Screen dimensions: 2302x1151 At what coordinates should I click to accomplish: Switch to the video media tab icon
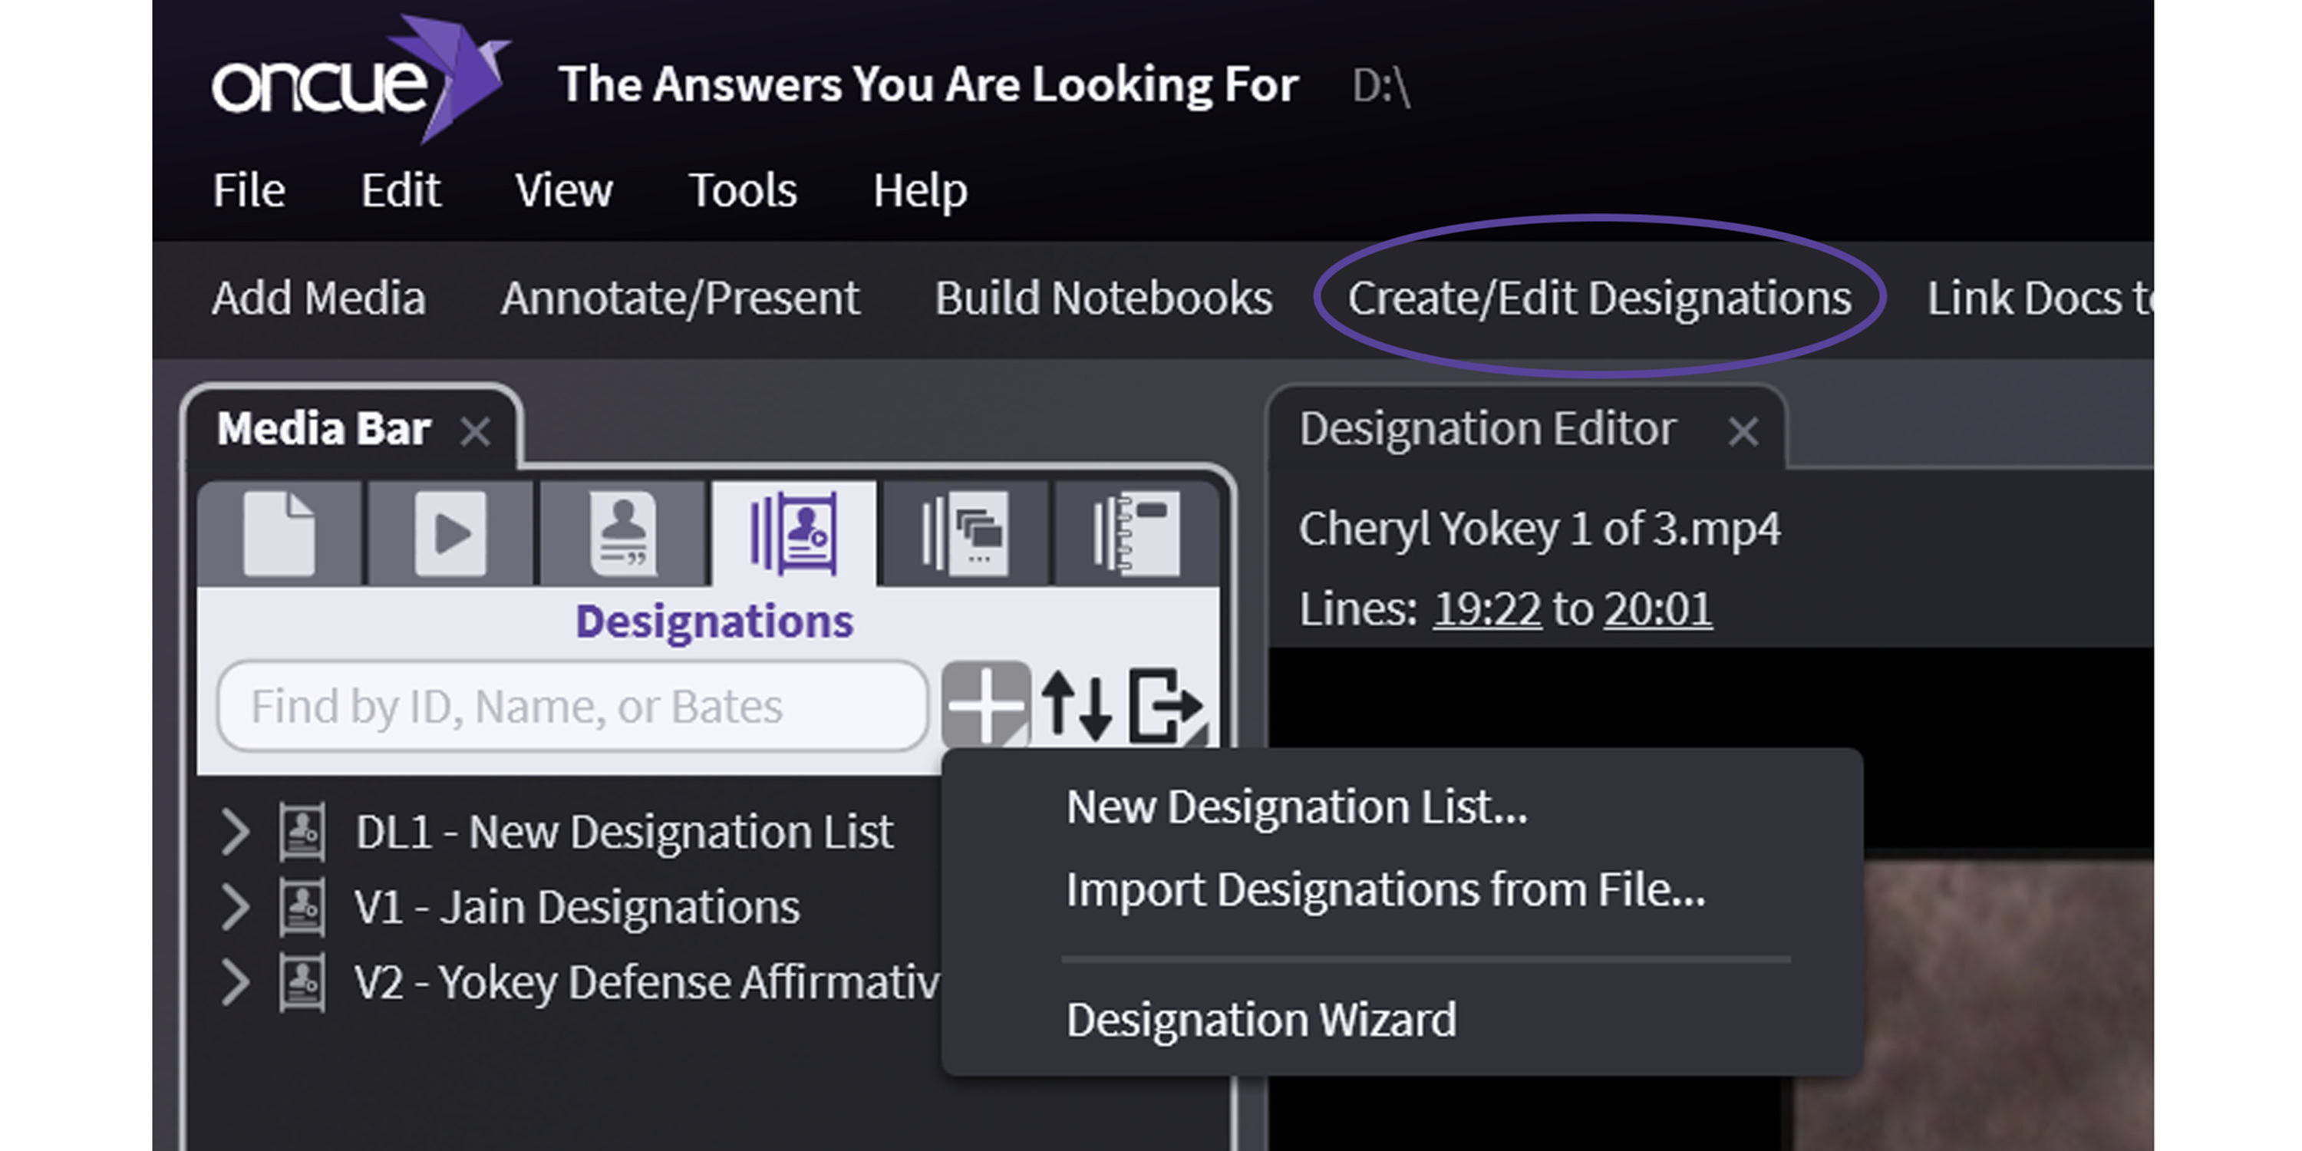450,533
